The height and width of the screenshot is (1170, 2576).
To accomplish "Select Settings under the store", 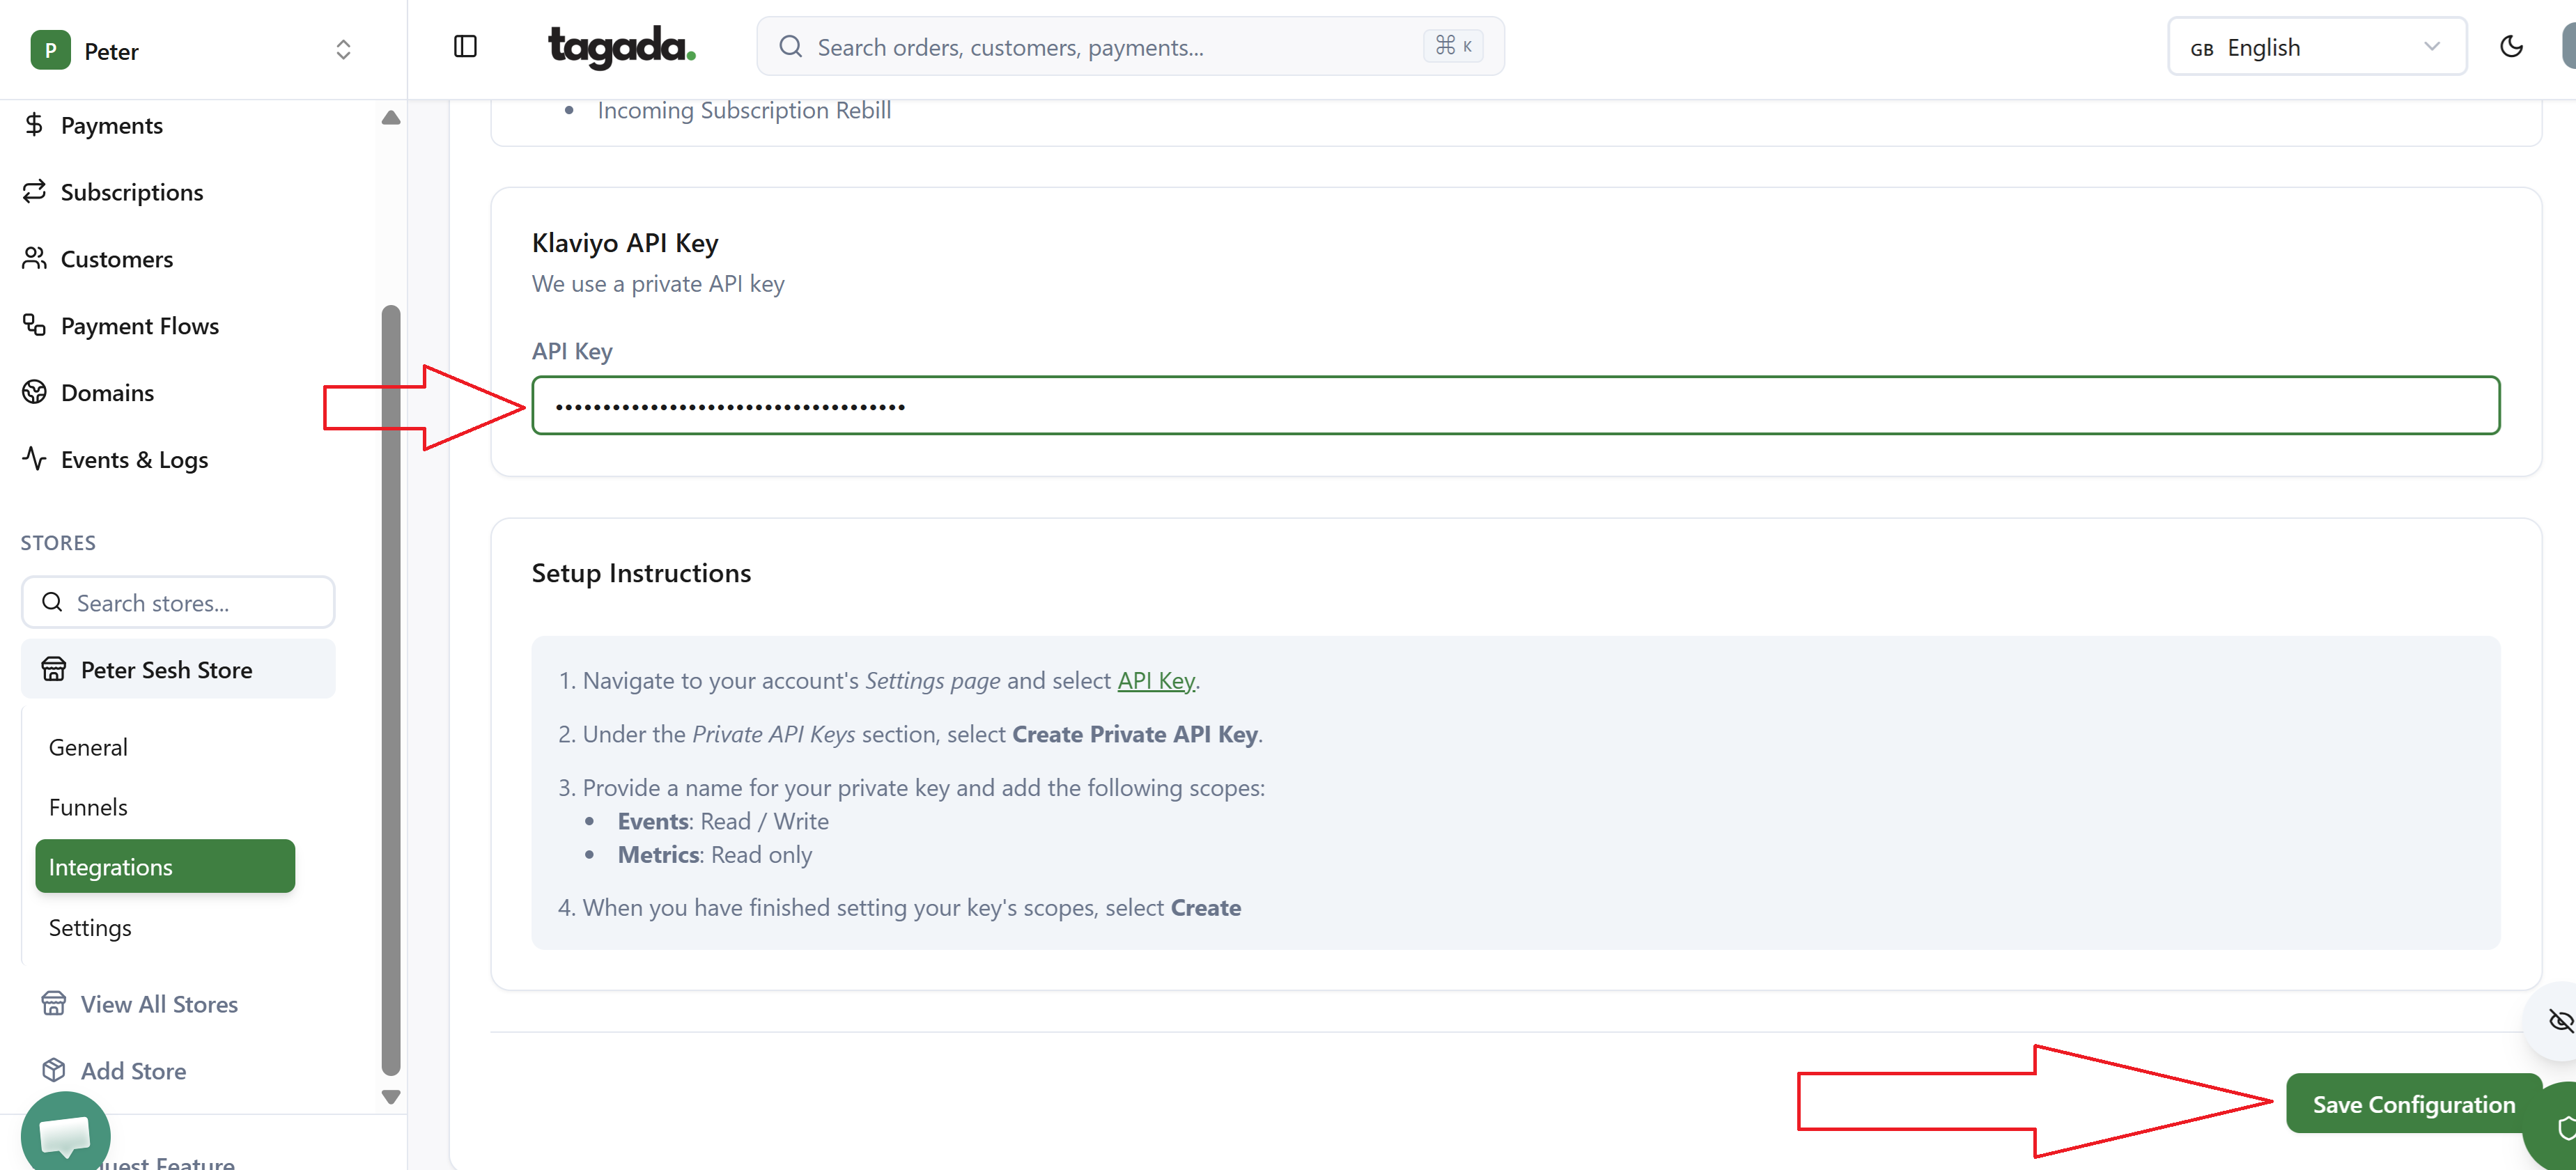I will pos(90,928).
